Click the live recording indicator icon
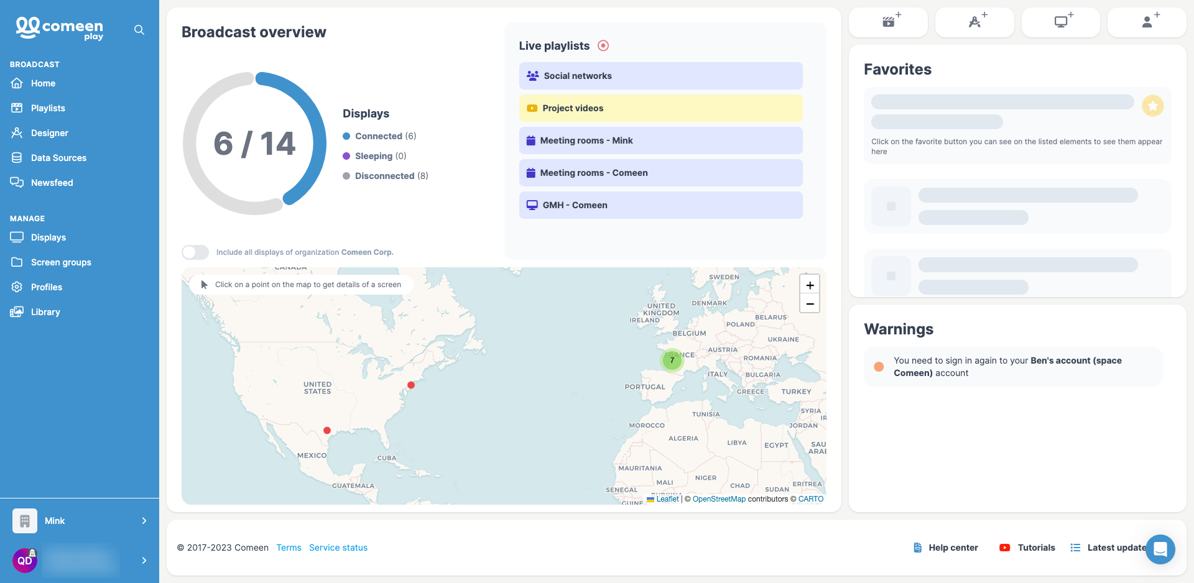Screen dimensions: 1194x583 click(x=603, y=45)
